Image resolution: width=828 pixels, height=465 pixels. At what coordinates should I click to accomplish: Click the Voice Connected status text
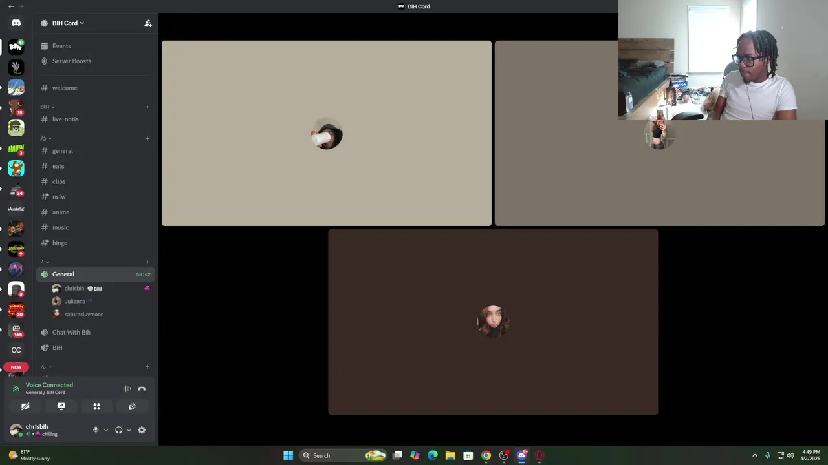pyautogui.click(x=49, y=385)
